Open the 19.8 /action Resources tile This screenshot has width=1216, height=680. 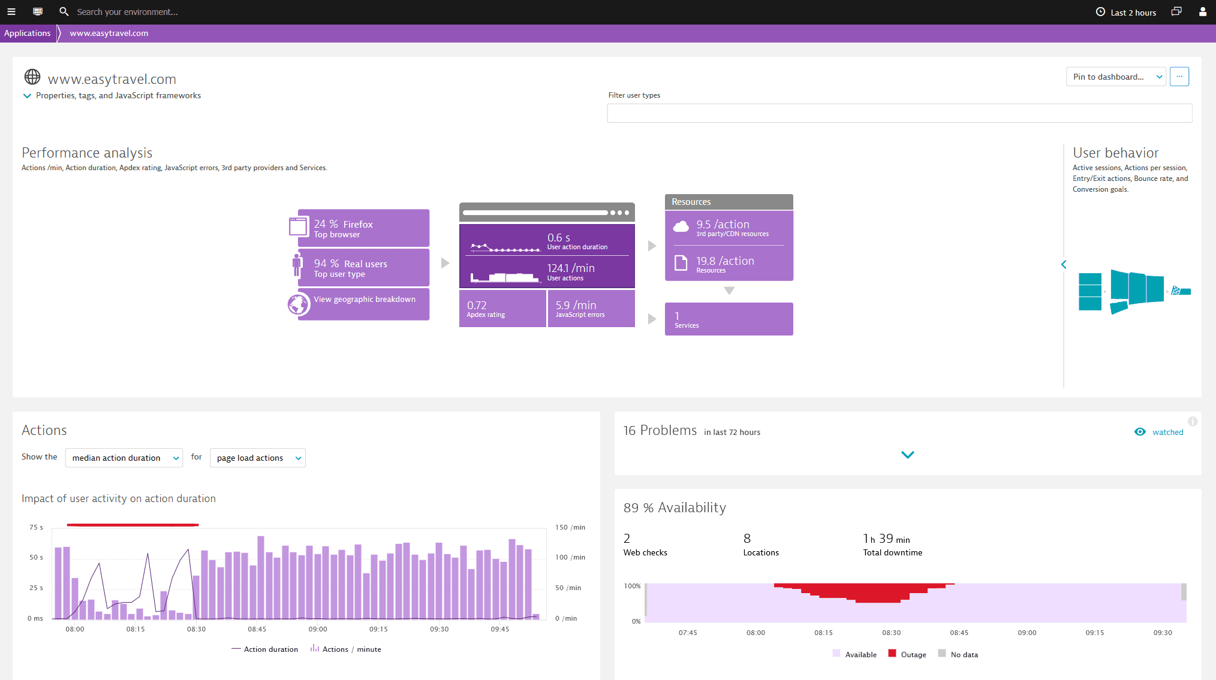(729, 264)
